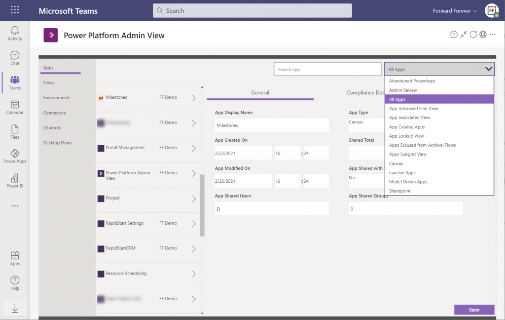The height and width of the screenshot is (320, 505).
Task: Show more apps via ellipsis in rail
Action: [x=15, y=206]
